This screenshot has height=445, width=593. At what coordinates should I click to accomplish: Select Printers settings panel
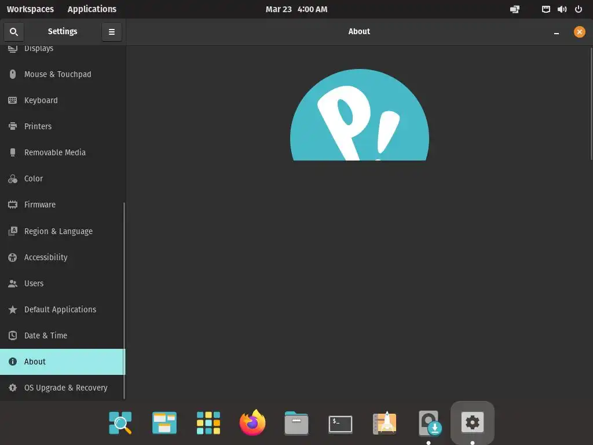tap(63, 126)
